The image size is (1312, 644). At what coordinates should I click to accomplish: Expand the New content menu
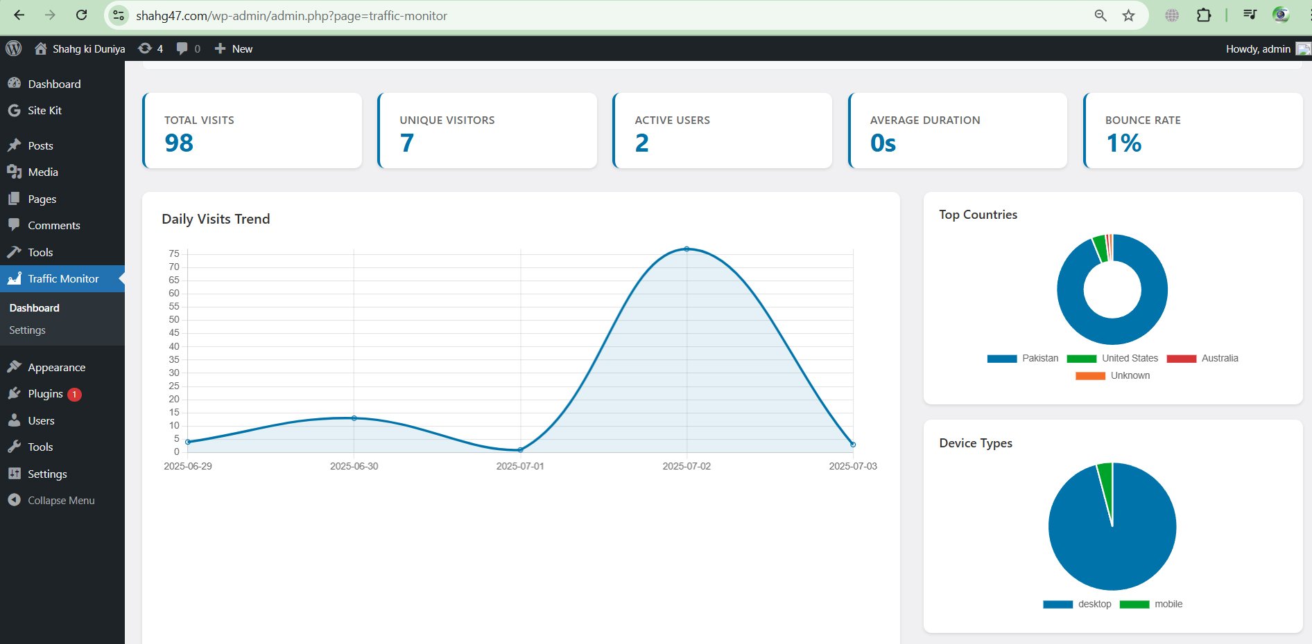click(234, 48)
